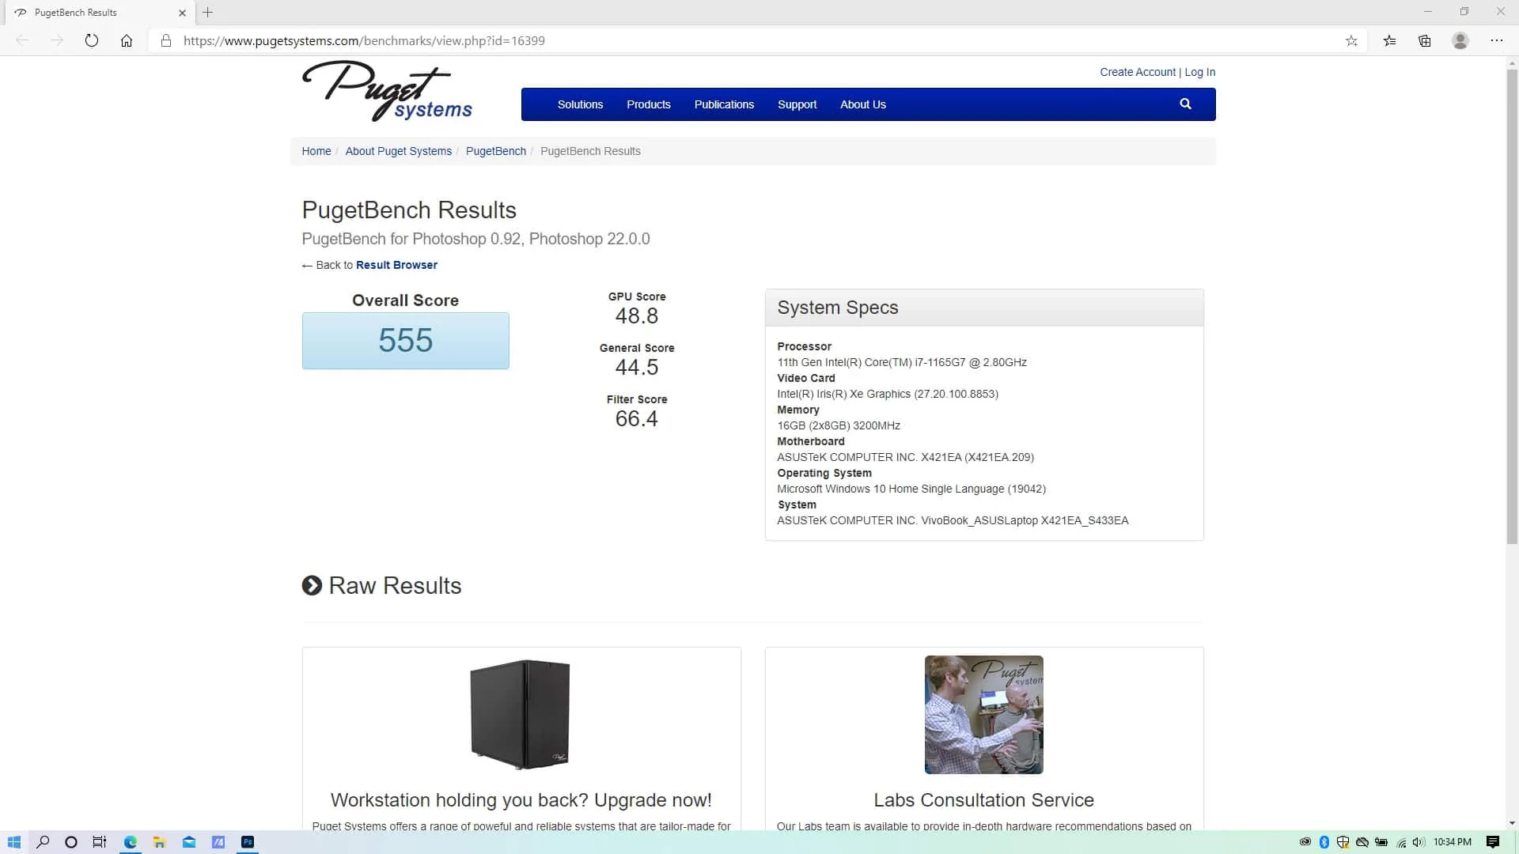Open Windows Task View

point(100,842)
